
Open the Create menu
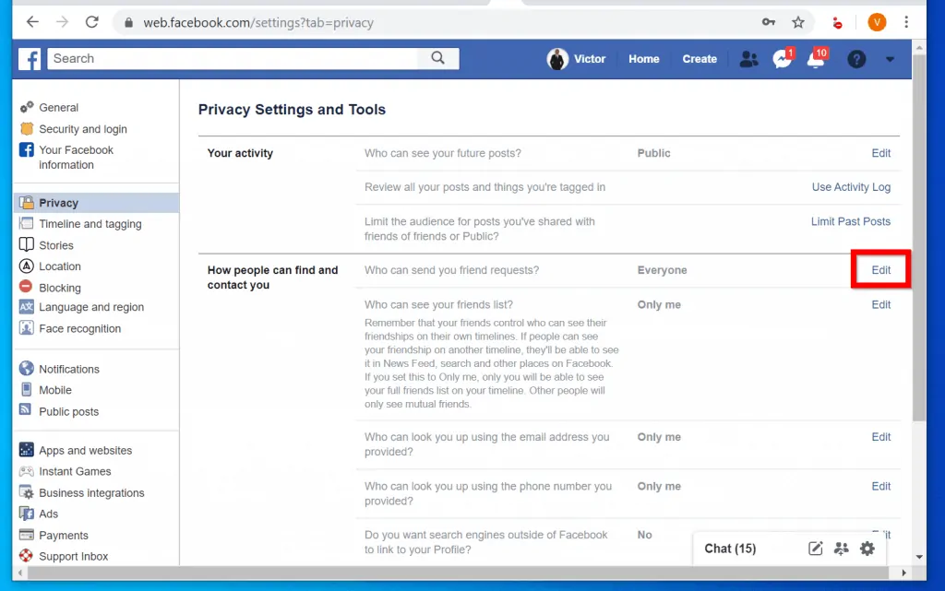click(700, 59)
